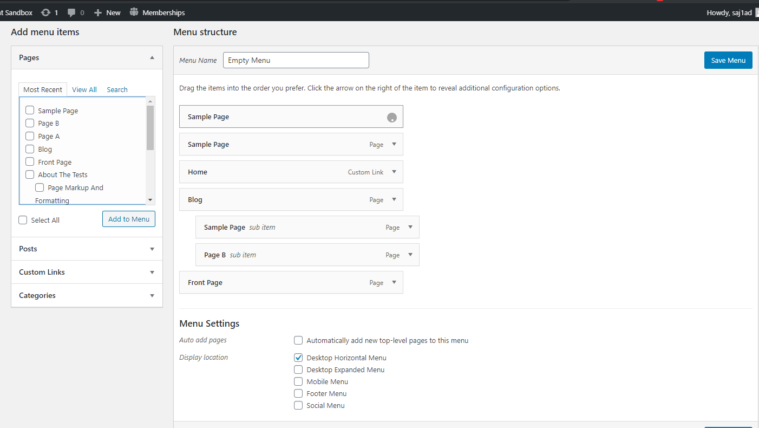This screenshot has height=428, width=759.
Task: Switch to the View All tab
Action: (84, 90)
